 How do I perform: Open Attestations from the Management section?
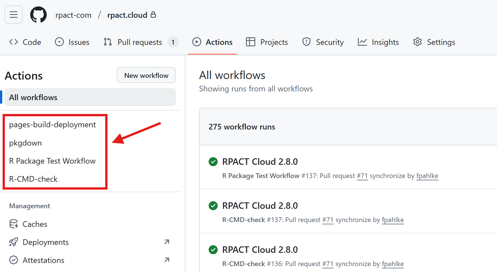tap(43, 260)
